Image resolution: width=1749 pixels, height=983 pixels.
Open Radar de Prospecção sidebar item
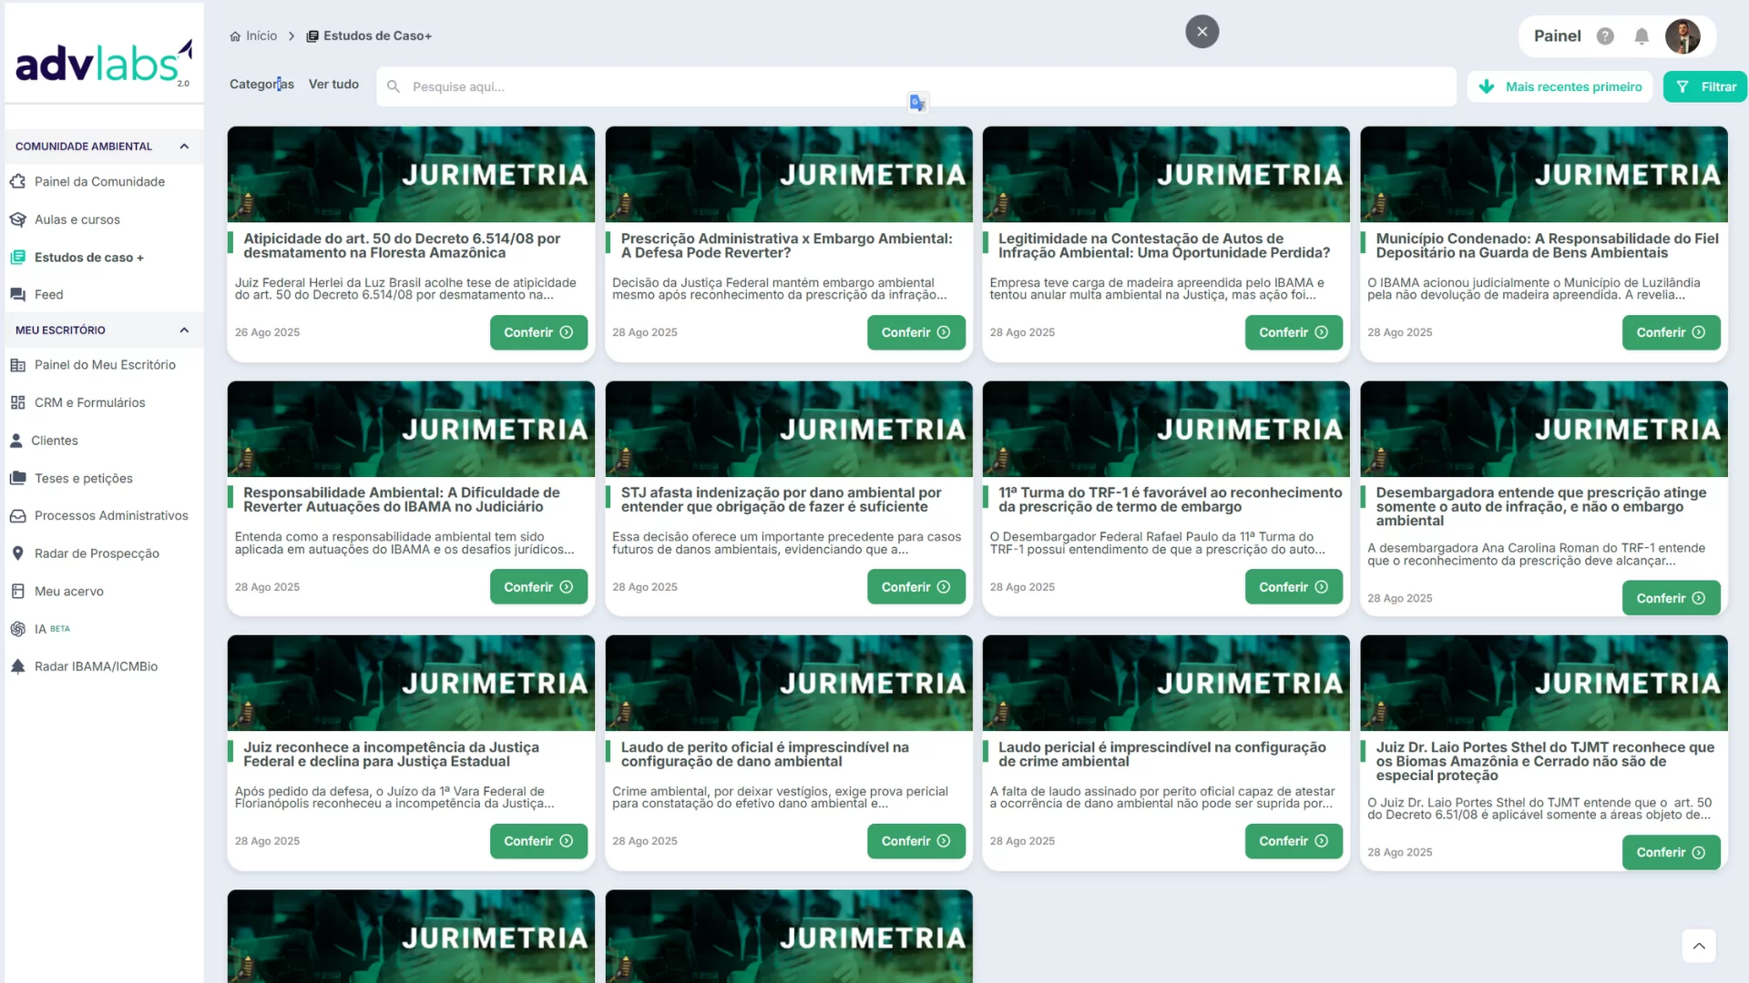[x=97, y=553]
